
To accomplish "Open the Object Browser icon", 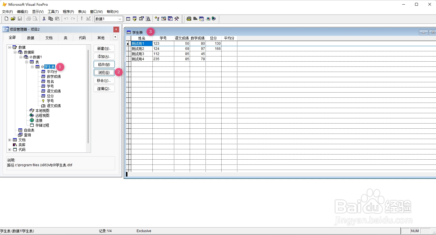I will [x=164, y=19].
